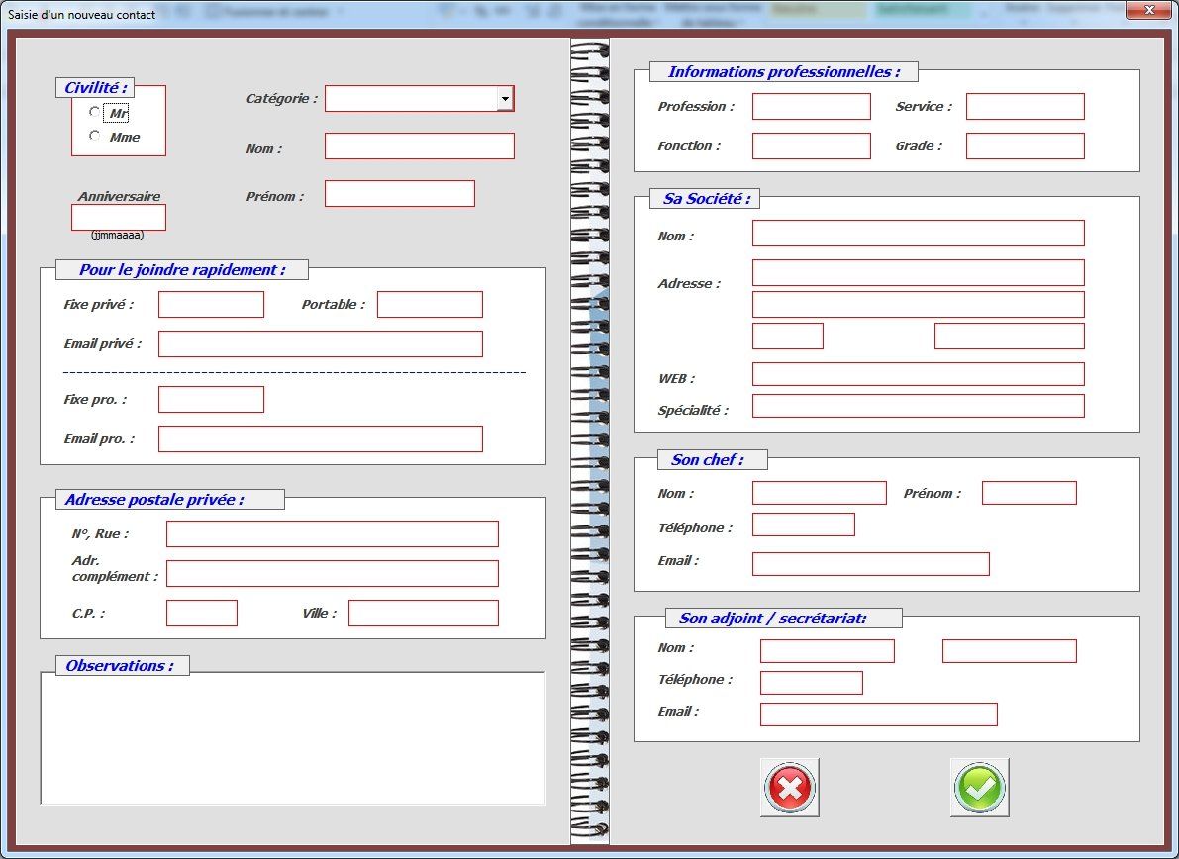Click the Grade input field

[1025, 146]
